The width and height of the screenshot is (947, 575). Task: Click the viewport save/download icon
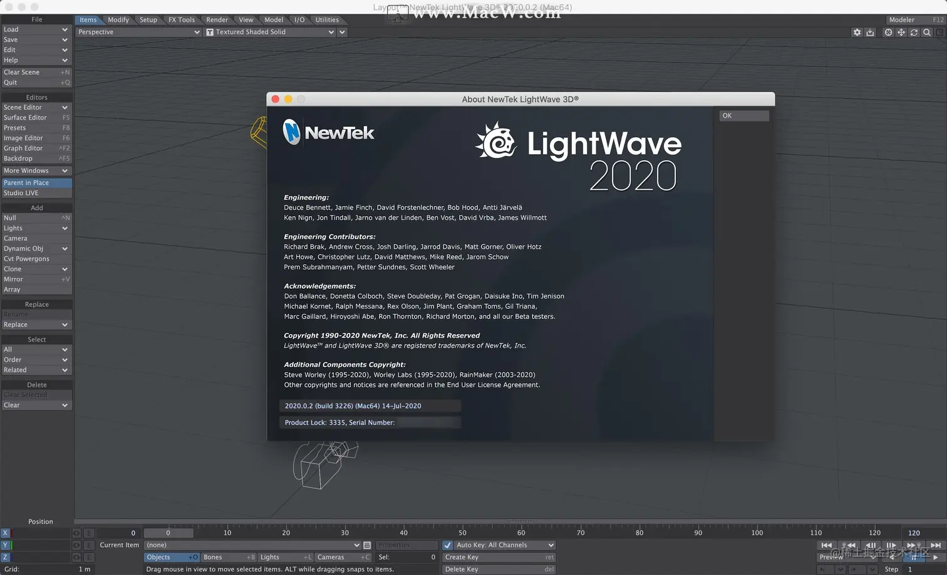[870, 32]
